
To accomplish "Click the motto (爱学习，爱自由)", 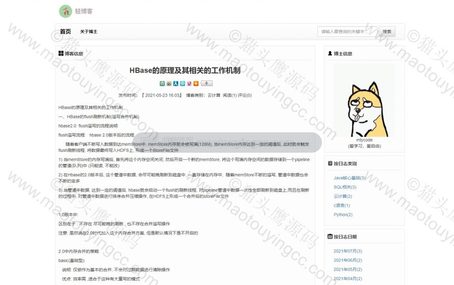I will pos(364,146).
